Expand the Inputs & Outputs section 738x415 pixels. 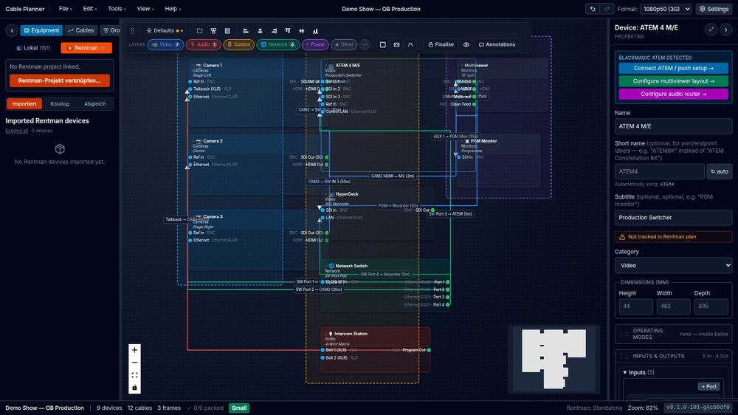click(x=674, y=356)
